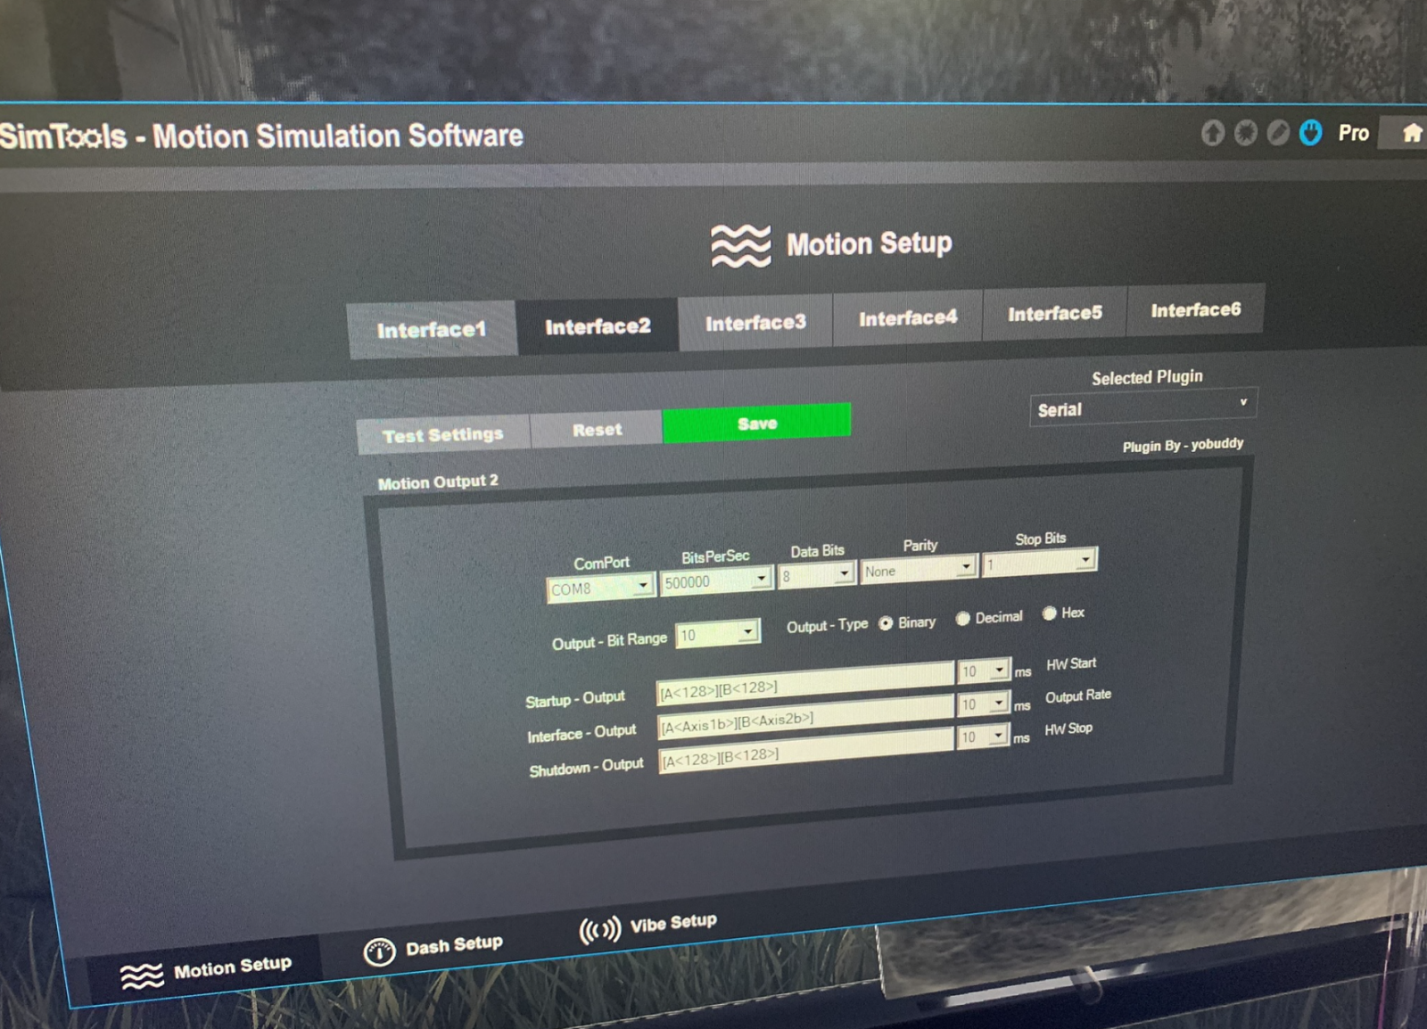Open the ComPort dropdown showing COM8
Screen dimensions: 1427x1029
coord(600,588)
